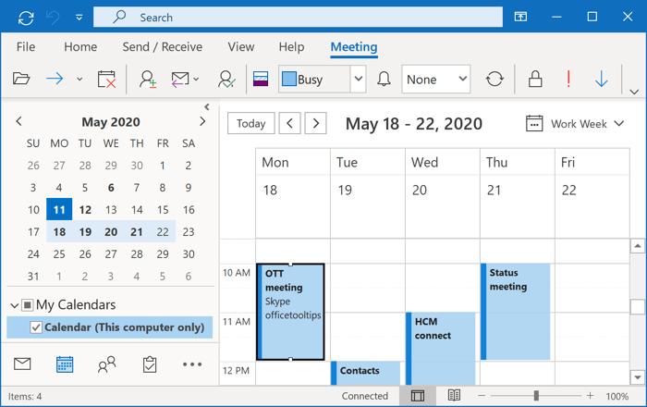The height and width of the screenshot is (407, 647).
Task: Click the Open folder icon in ribbon
Action: click(x=21, y=79)
